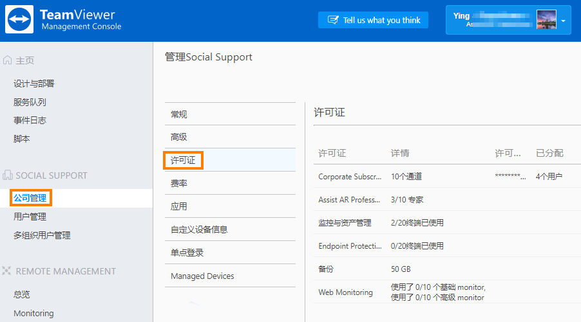Open 多组织用户管理 in the sidebar
Image resolution: width=581 pixels, height=322 pixels.
click(42, 235)
